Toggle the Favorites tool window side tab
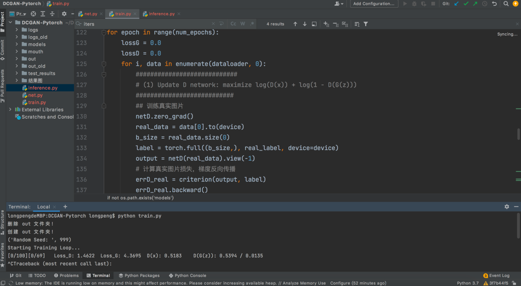Screen dimensions: 521x286 3,255
